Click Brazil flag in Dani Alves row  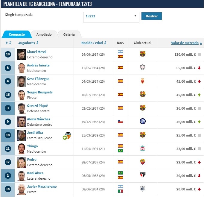[120, 173]
